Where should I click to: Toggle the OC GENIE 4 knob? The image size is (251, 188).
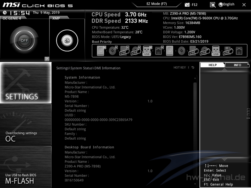[x=24, y=40]
